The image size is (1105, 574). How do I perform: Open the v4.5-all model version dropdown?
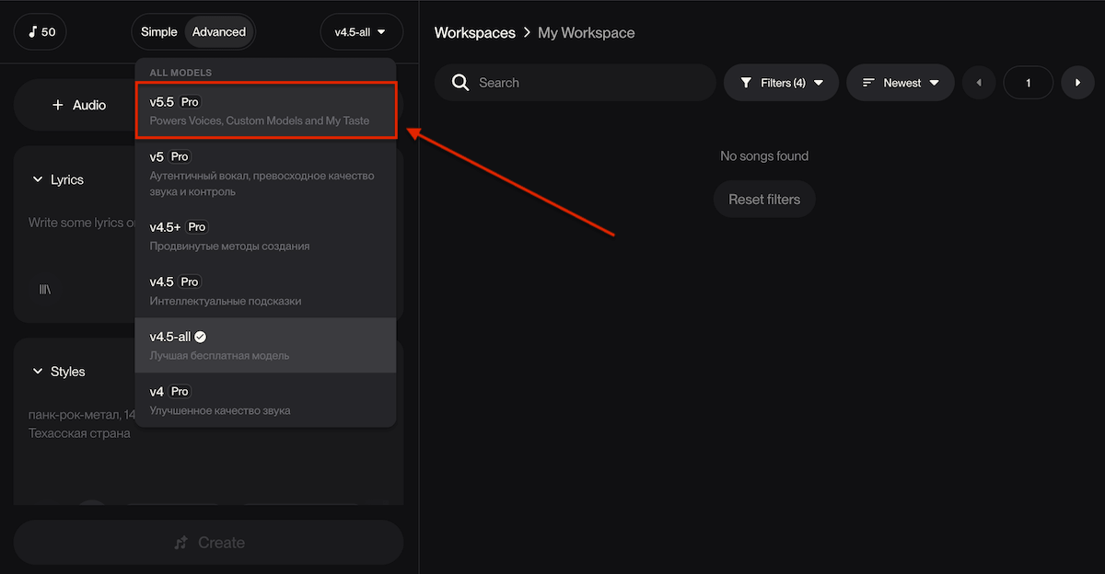pos(361,32)
